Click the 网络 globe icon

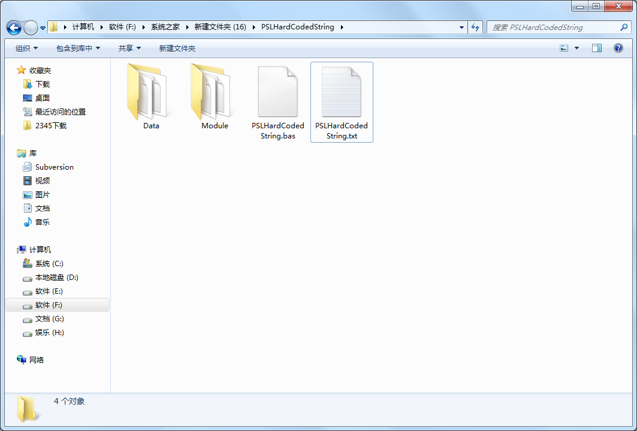(x=21, y=360)
